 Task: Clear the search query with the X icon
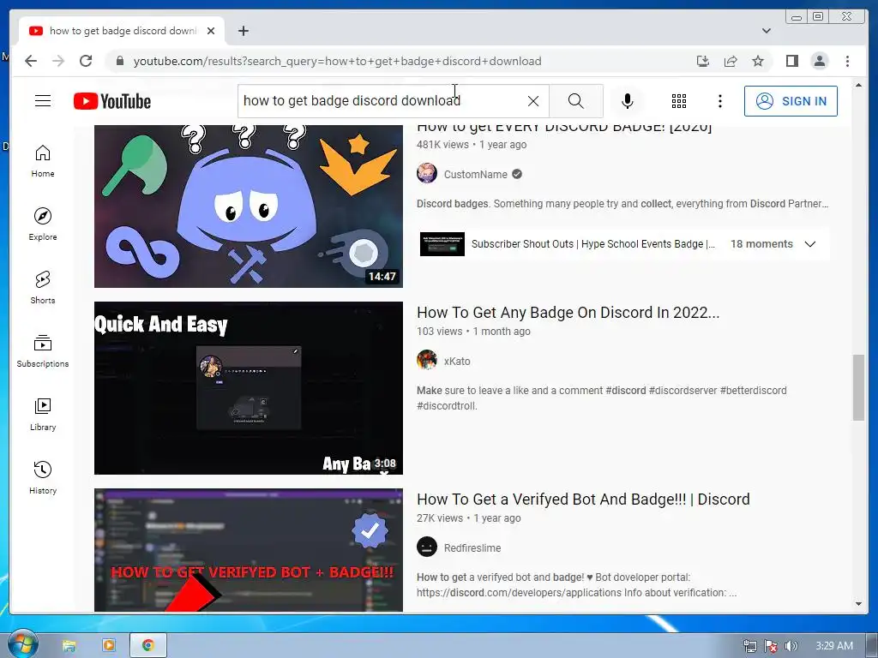click(533, 101)
